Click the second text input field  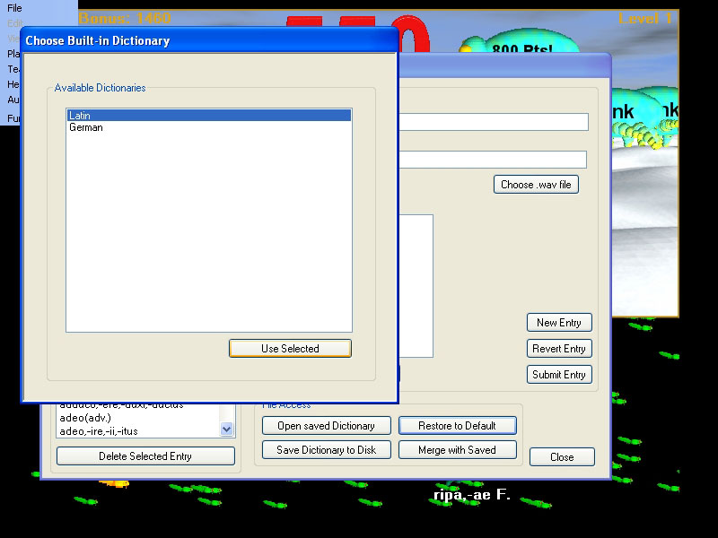(x=492, y=160)
